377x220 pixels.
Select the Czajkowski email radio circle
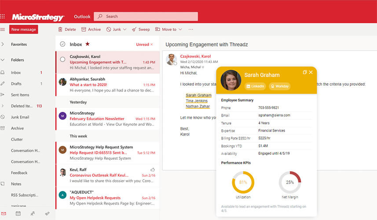pyautogui.click(x=62, y=59)
